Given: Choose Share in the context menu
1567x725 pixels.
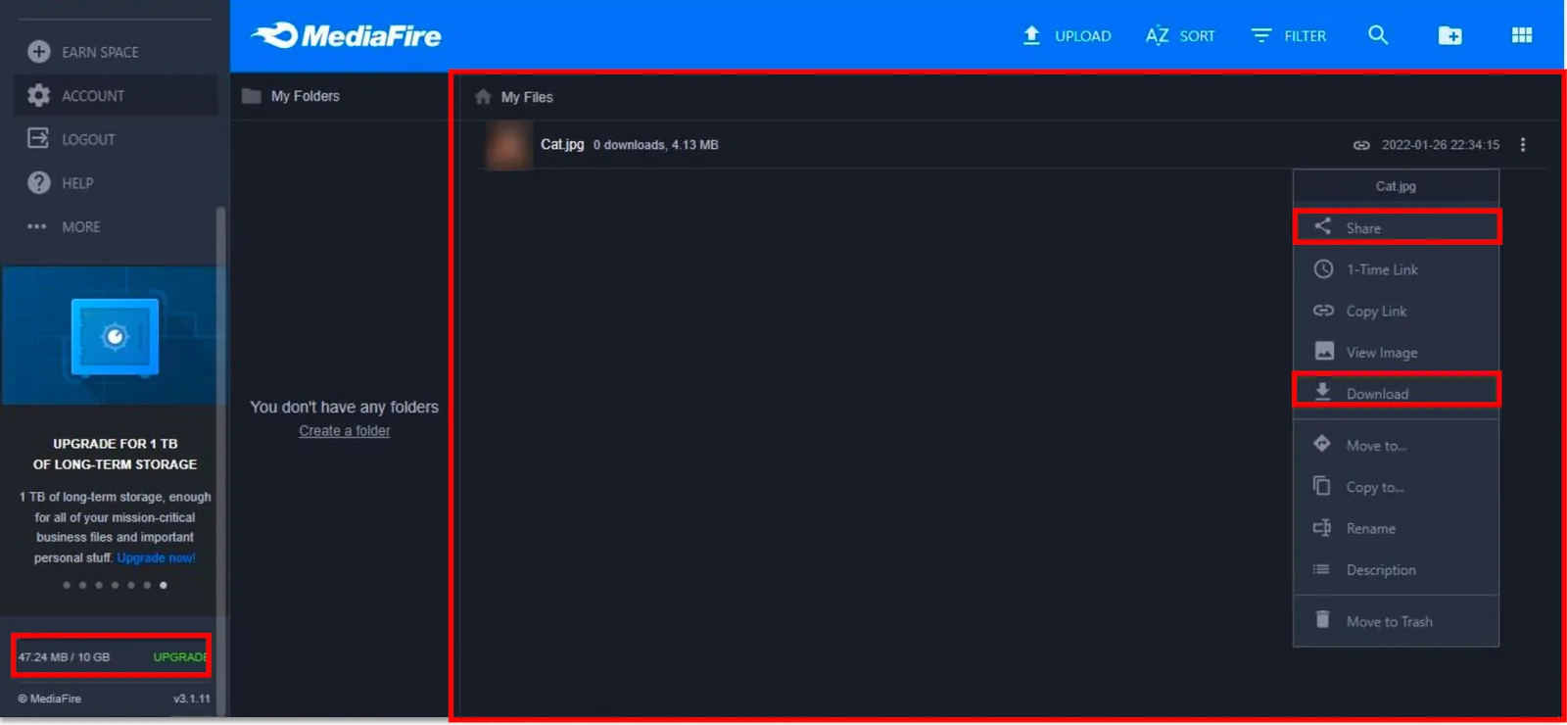Looking at the screenshot, I should 1397,227.
